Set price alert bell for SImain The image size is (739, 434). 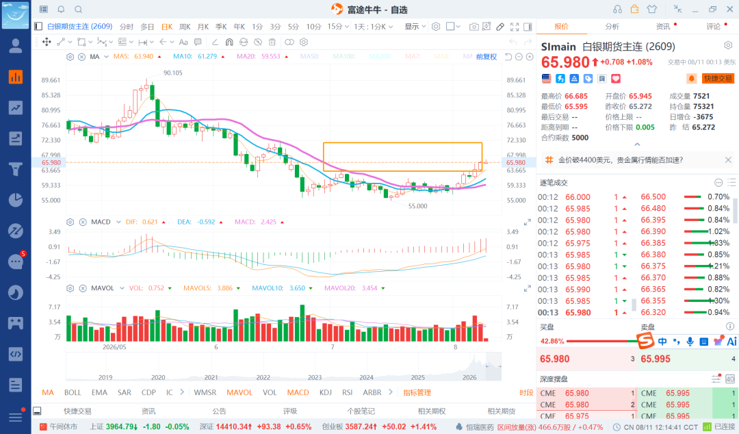(x=691, y=78)
